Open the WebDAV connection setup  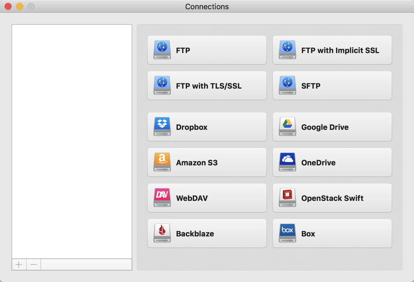207,198
